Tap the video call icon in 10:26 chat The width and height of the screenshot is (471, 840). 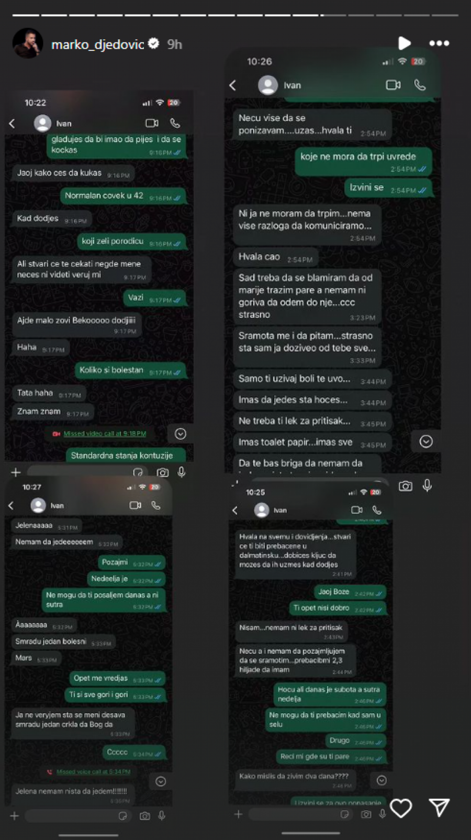point(393,85)
